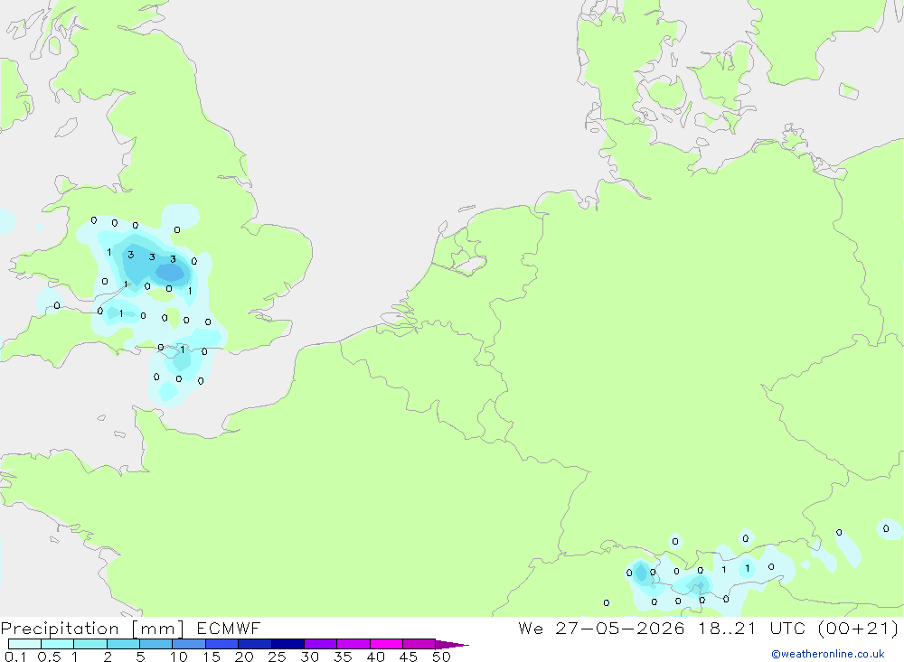Select the 20–25 mm legend swatch
This screenshot has height=662, width=904.
click(255, 644)
